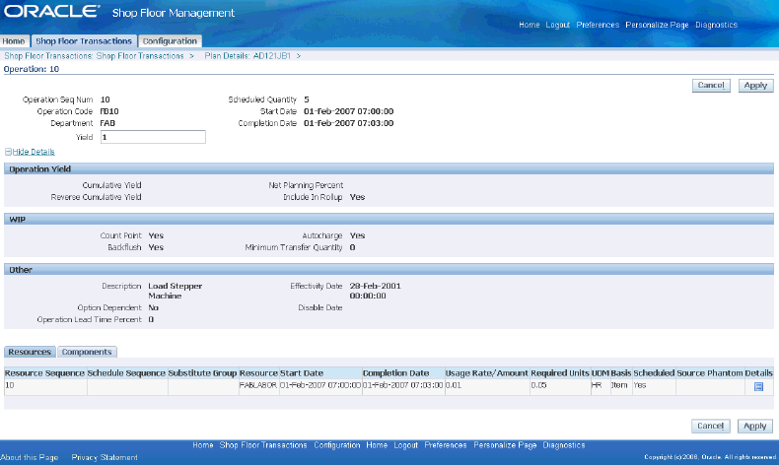
Task: Click Personalize Page header link
Action: [x=657, y=25]
